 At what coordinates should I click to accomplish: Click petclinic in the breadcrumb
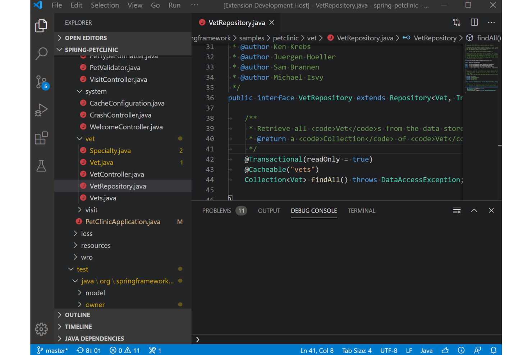point(286,38)
